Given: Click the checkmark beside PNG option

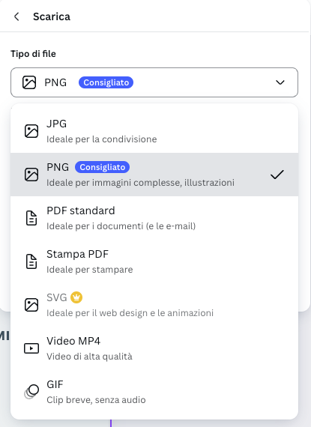Looking at the screenshot, I should [277, 175].
